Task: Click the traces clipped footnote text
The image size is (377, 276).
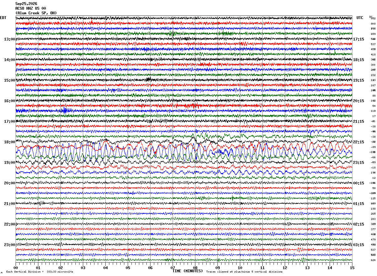Action: tap(244, 272)
